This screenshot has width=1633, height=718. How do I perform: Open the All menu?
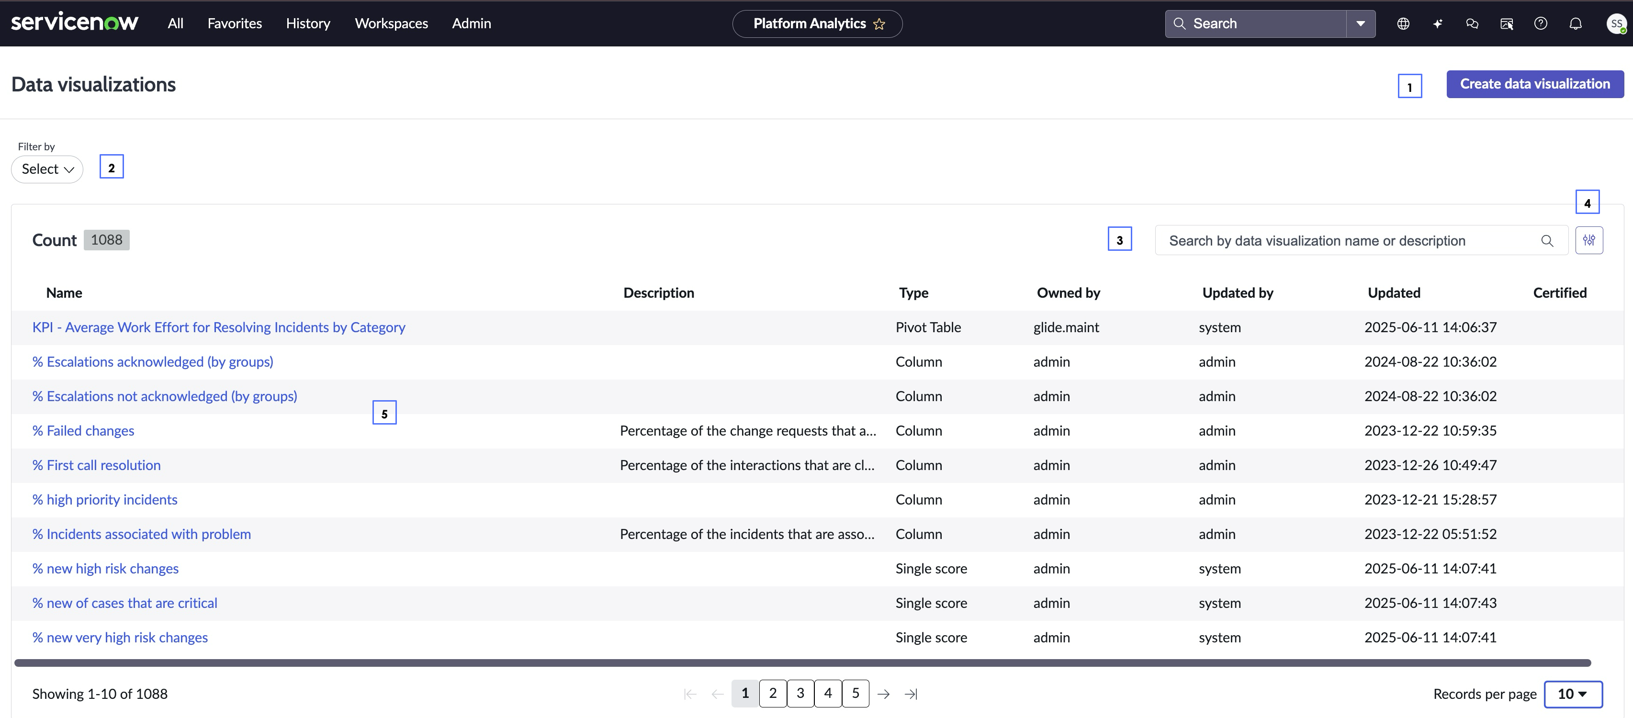176,23
